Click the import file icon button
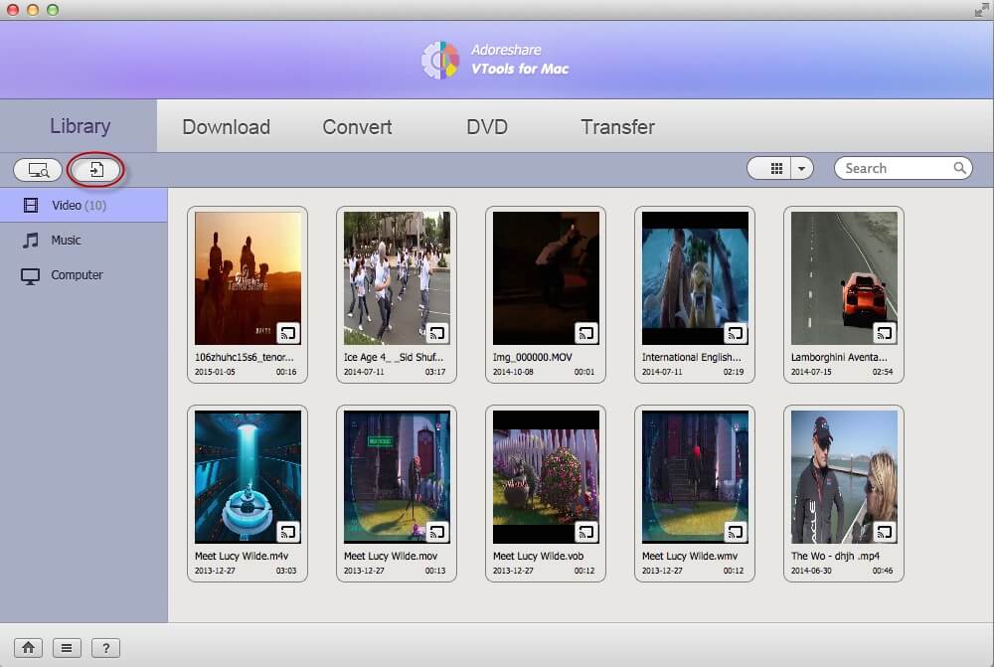 click(x=95, y=170)
